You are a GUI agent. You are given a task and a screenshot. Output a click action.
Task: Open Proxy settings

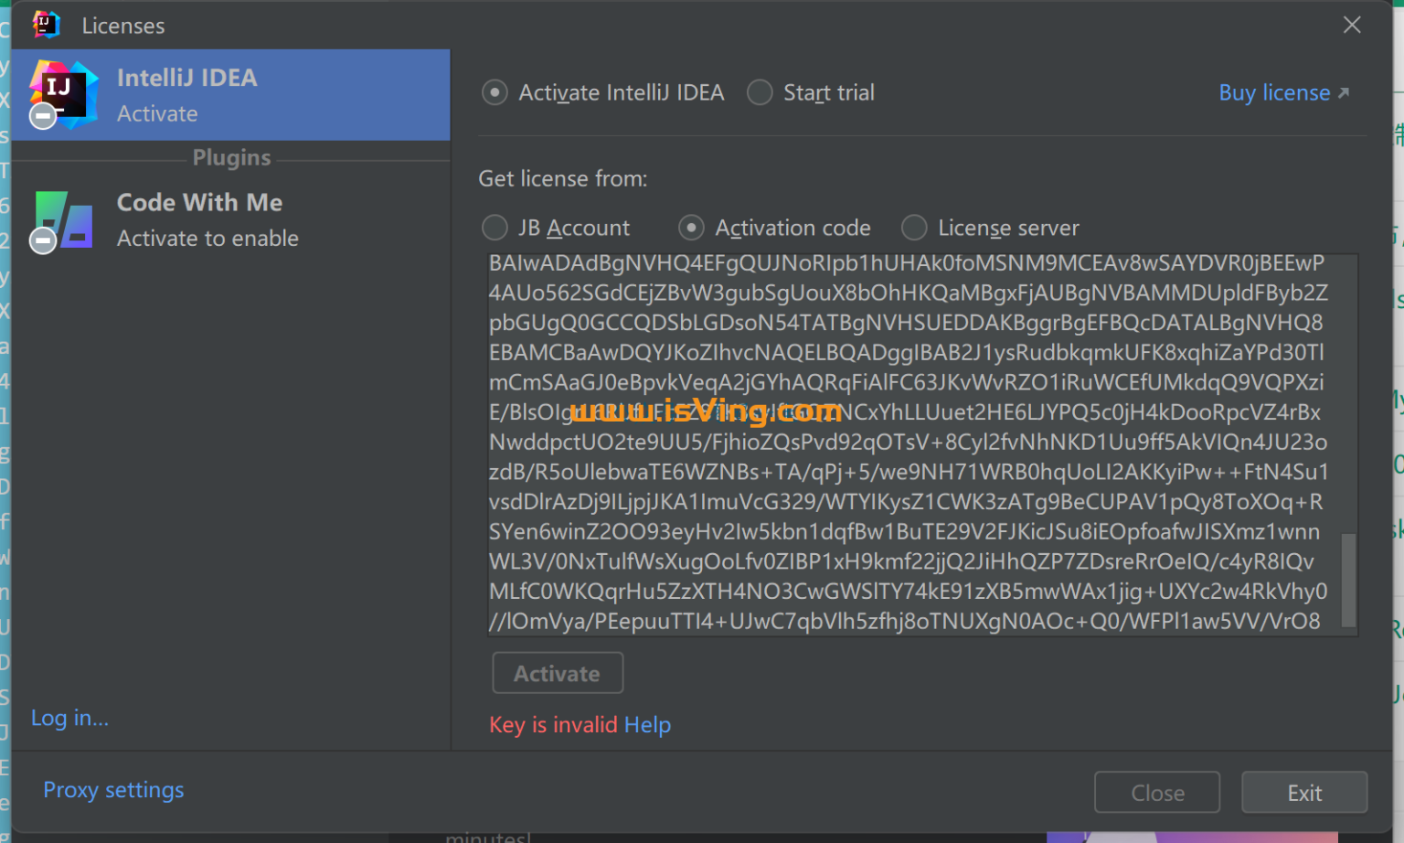pyautogui.click(x=113, y=790)
